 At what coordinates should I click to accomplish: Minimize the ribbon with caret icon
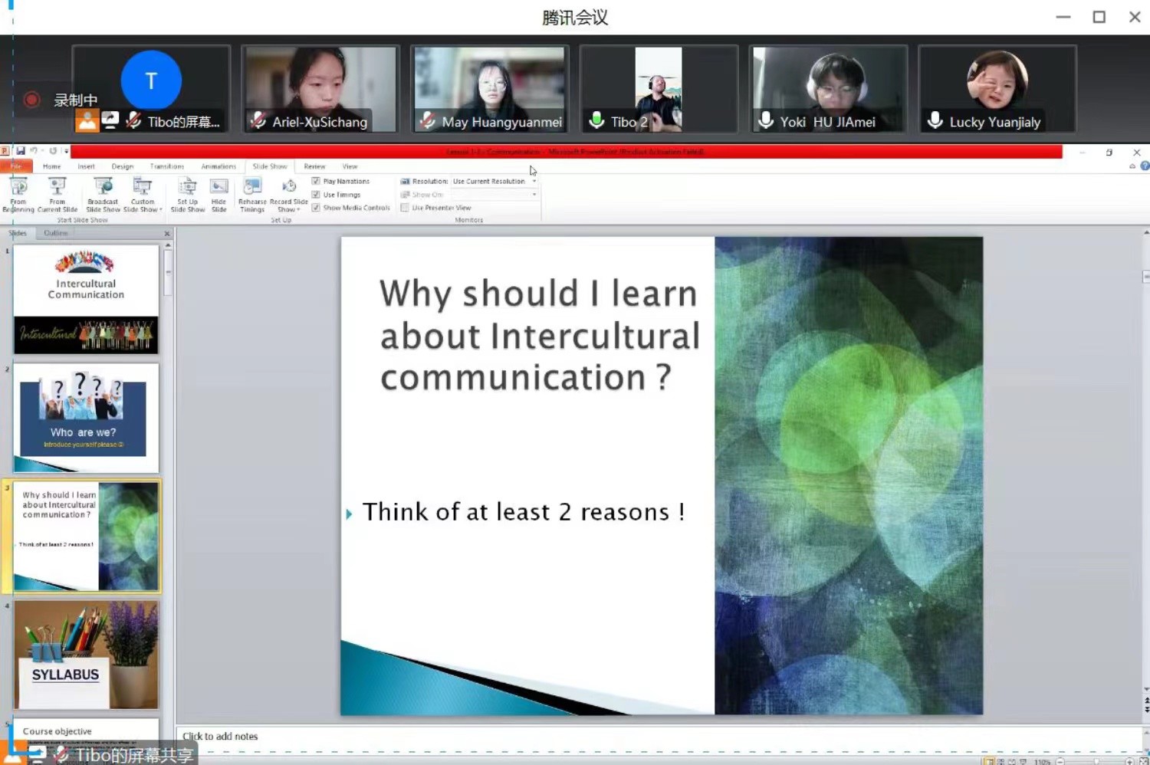pos(1132,166)
